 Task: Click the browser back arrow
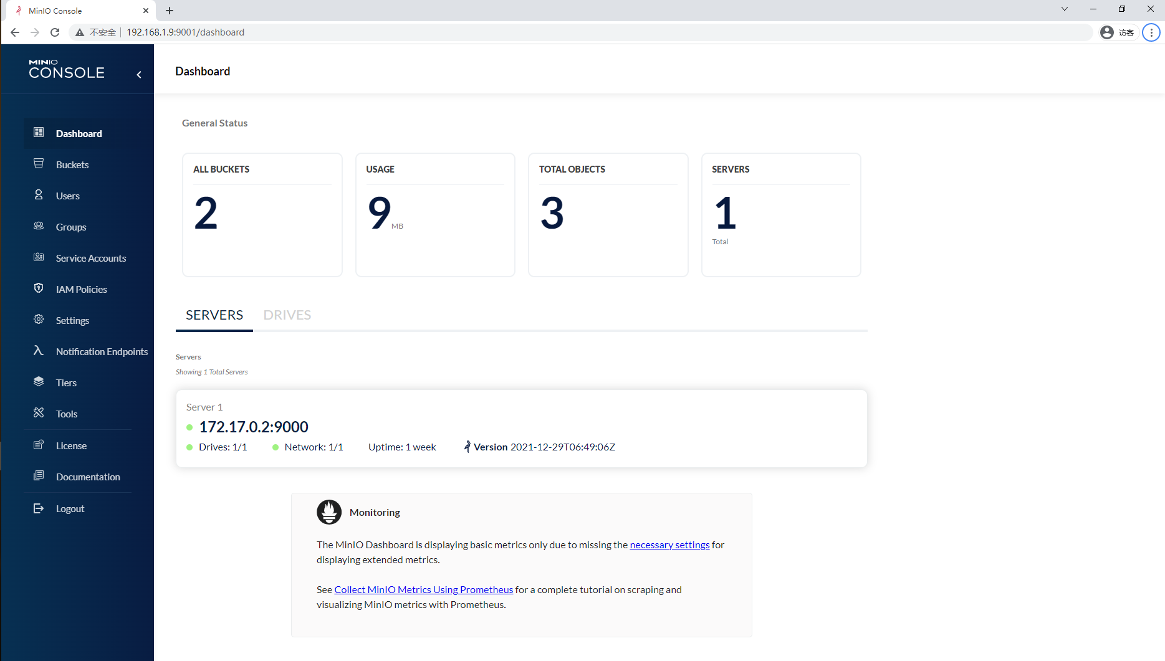tap(15, 32)
